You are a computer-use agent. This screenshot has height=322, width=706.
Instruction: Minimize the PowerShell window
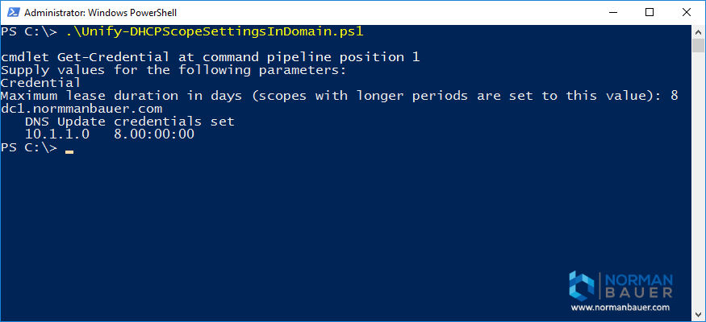tap(612, 12)
